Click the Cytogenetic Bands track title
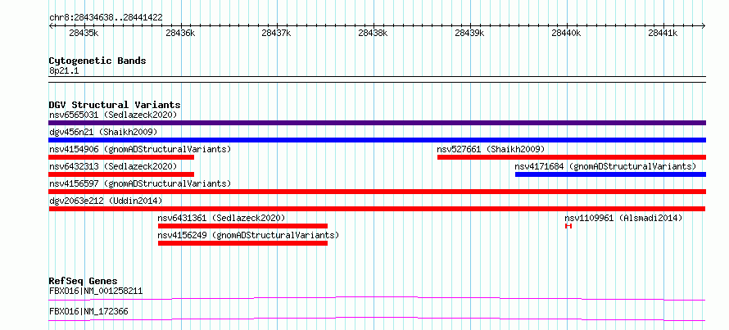 coord(97,61)
